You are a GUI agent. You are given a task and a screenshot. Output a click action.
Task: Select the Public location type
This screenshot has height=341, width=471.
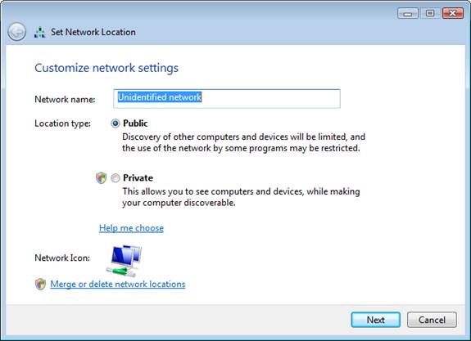pos(115,123)
